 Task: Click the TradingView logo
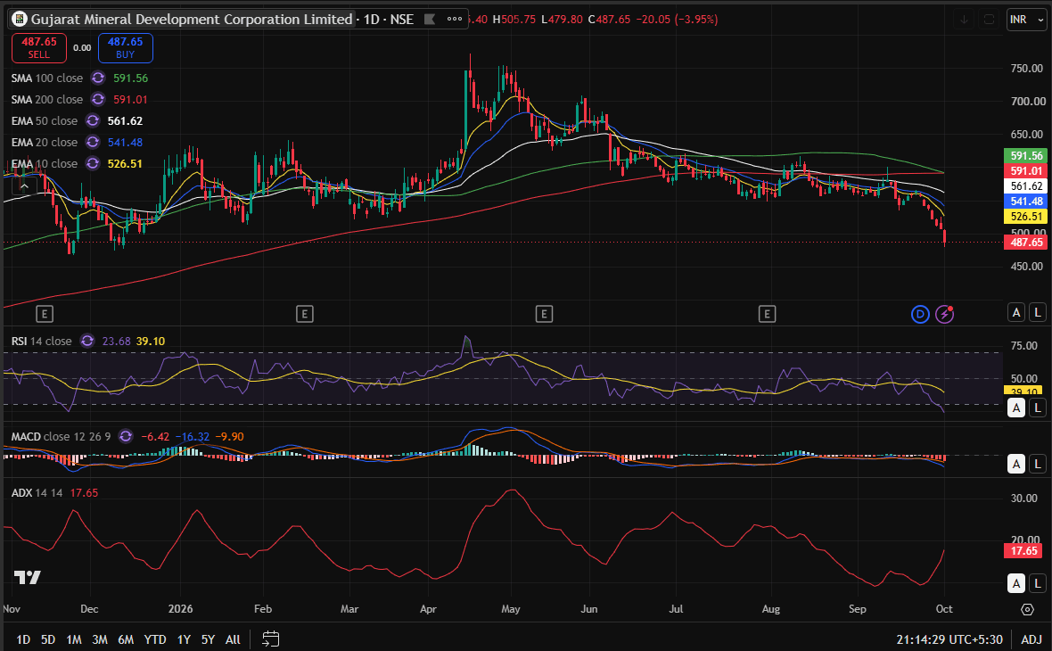click(x=28, y=577)
